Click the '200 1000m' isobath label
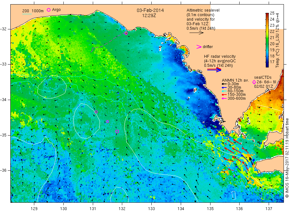 click(x=33, y=11)
